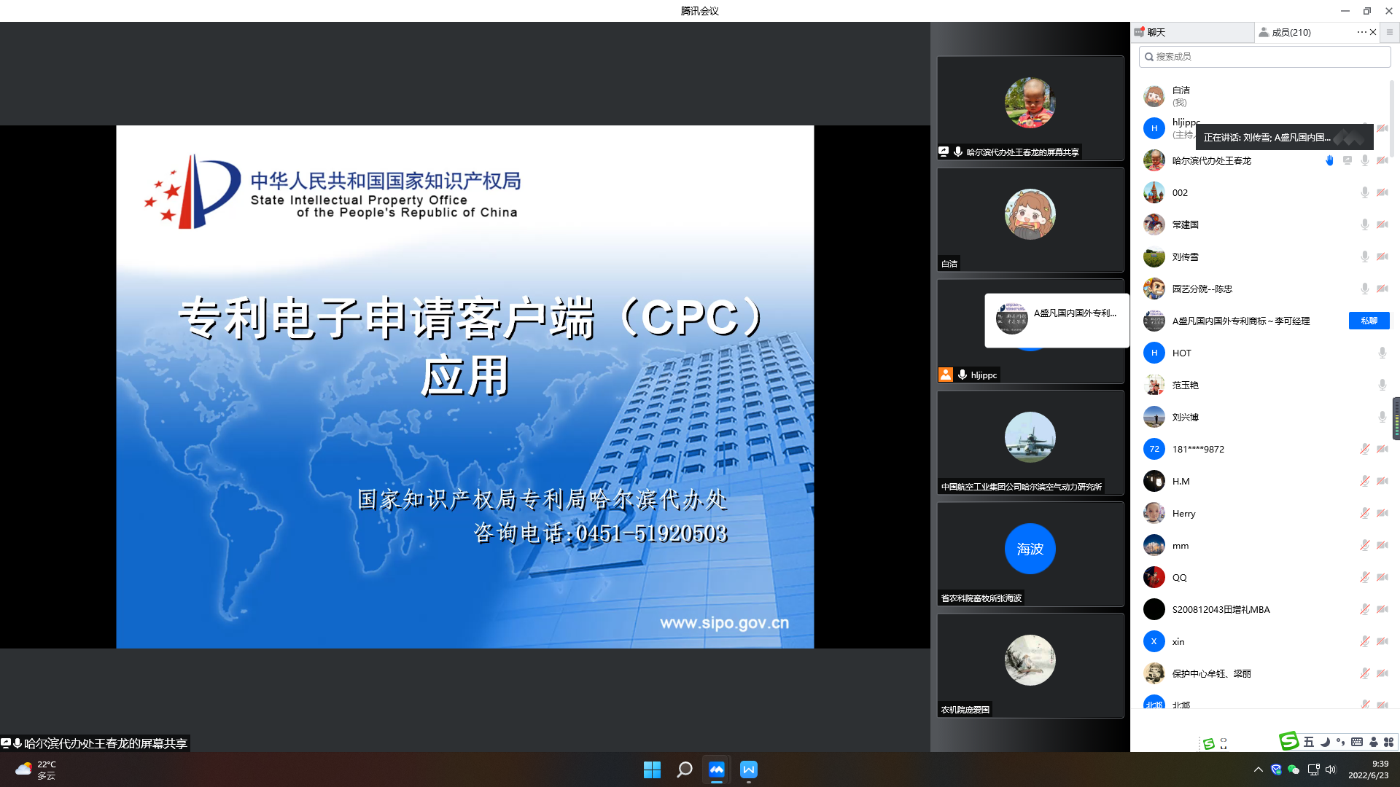The width and height of the screenshot is (1400, 787).
Task: Click muted mic icon beside Herry
Action: [1365, 513]
